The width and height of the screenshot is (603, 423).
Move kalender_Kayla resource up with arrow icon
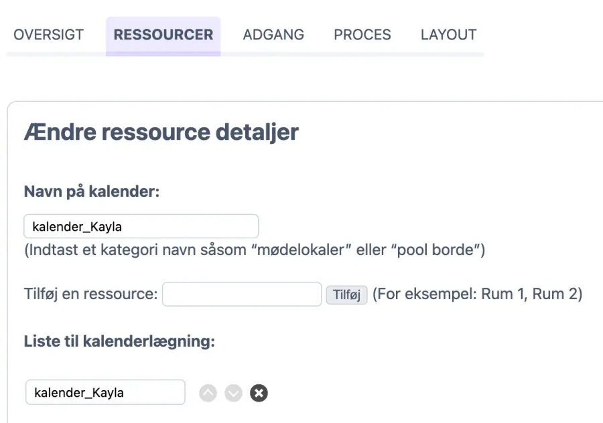pyautogui.click(x=208, y=393)
